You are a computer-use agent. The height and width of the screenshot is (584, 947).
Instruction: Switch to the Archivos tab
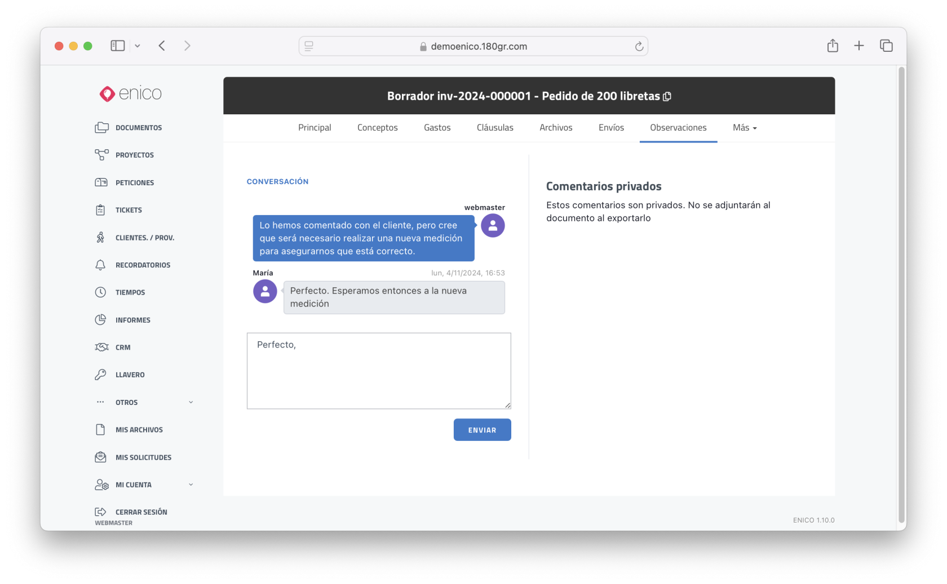tap(555, 128)
